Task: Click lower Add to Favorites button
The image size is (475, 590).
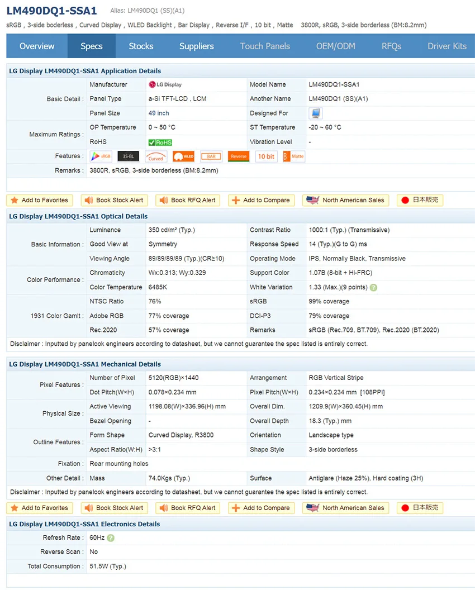Action: tap(40, 508)
